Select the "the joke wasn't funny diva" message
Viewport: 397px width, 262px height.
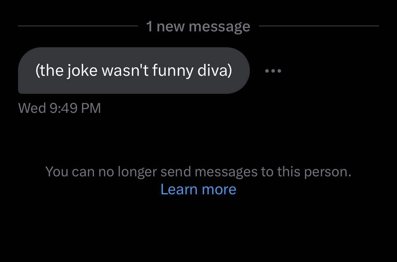[134, 71]
